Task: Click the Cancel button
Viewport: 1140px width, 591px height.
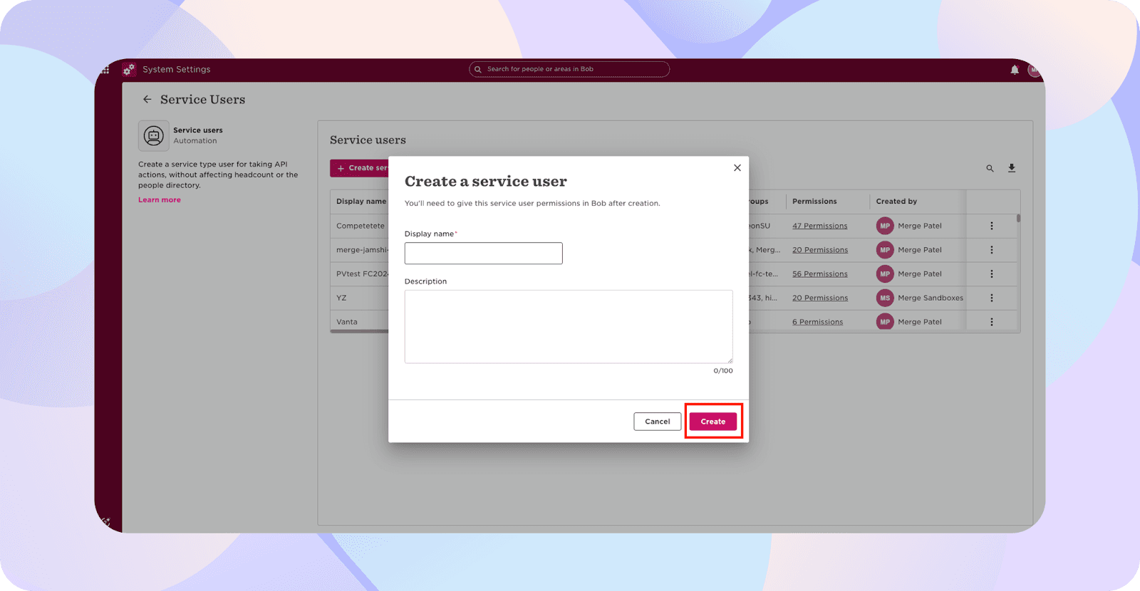Action: click(x=657, y=422)
